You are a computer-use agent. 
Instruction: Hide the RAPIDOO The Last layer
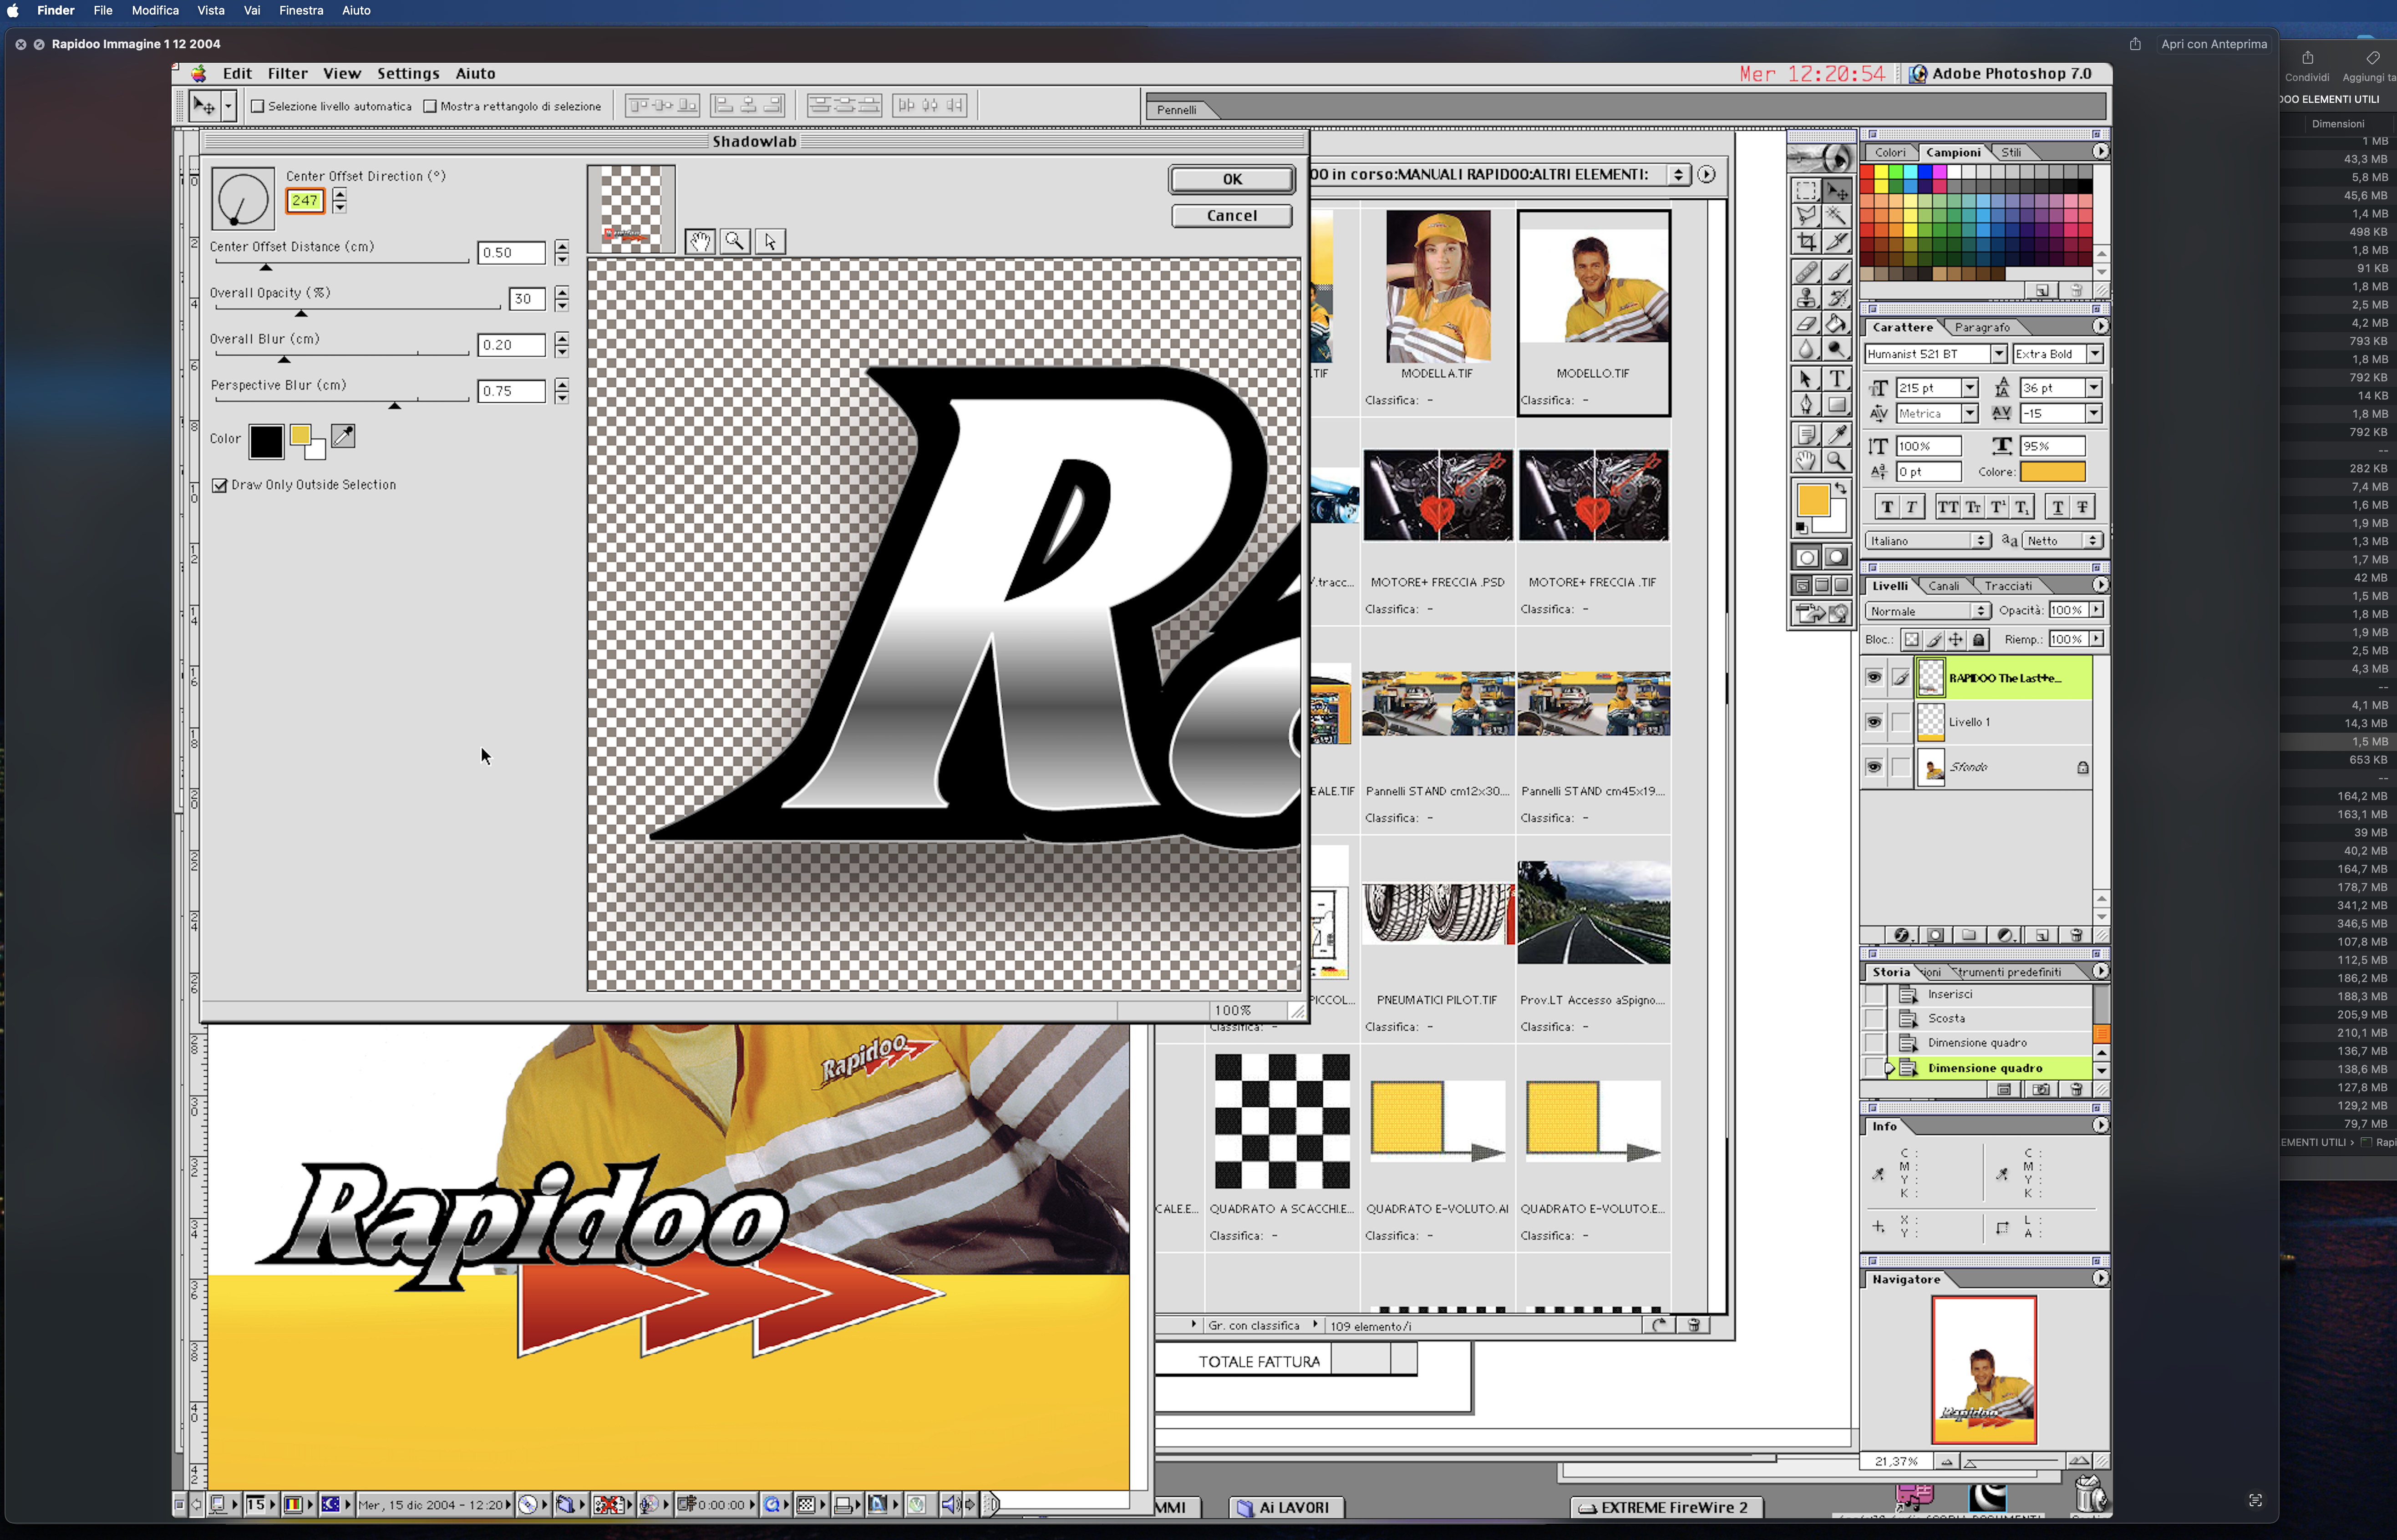(x=1874, y=678)
